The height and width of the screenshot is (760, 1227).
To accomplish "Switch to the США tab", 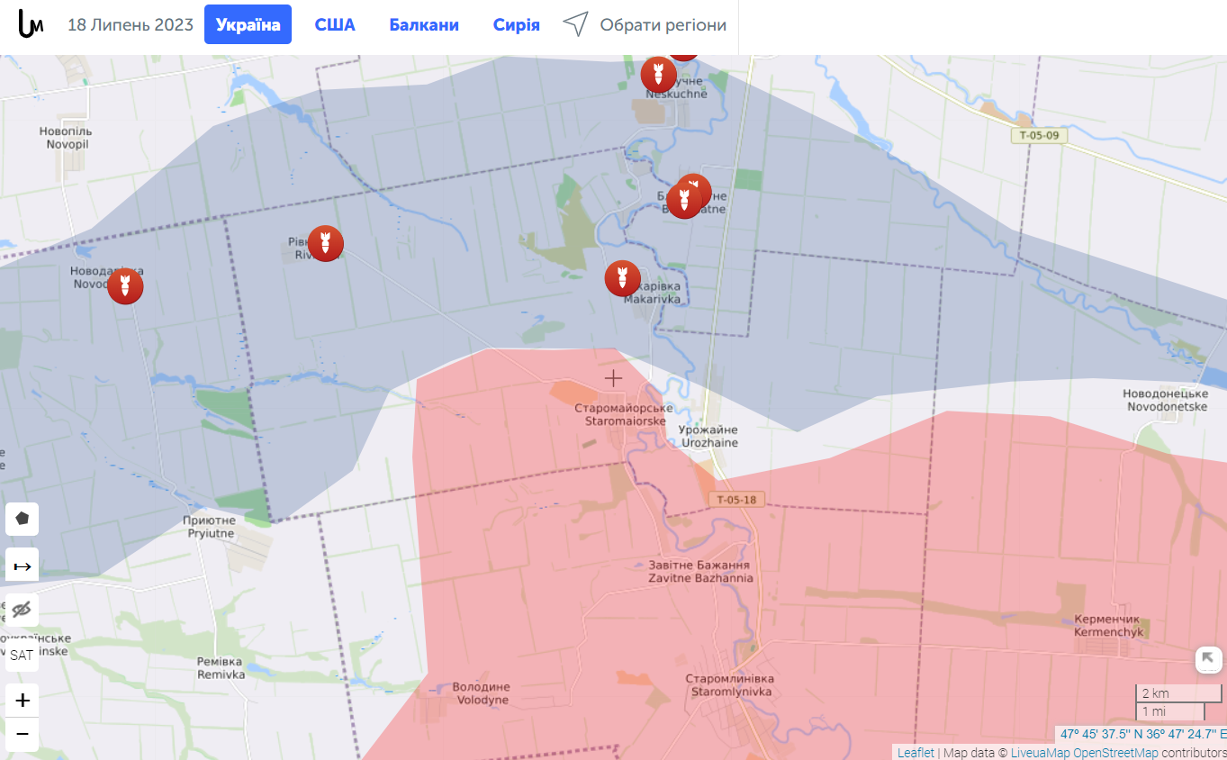I will 335,25.
